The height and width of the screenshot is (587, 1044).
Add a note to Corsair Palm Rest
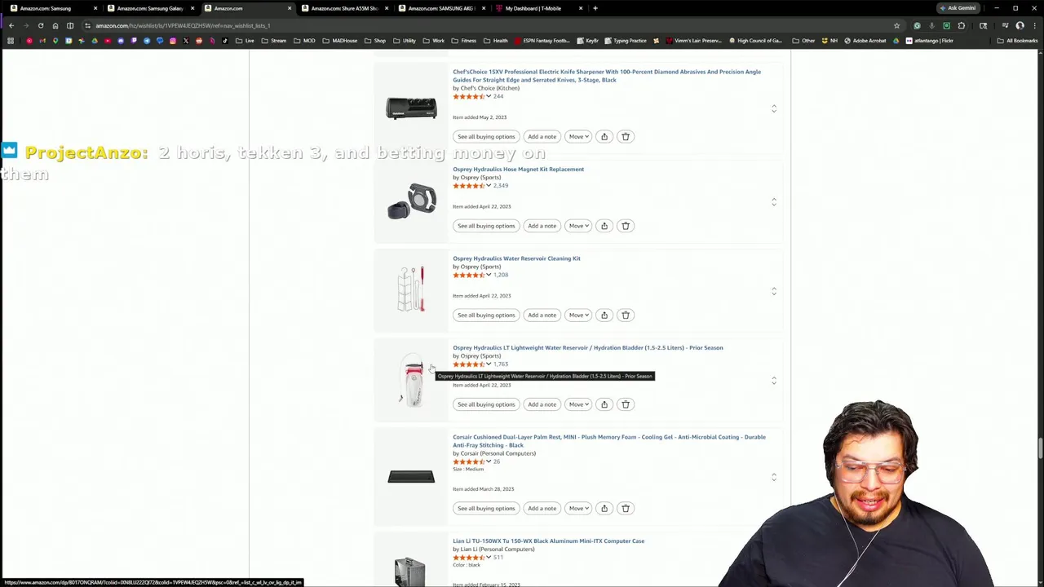542,508
